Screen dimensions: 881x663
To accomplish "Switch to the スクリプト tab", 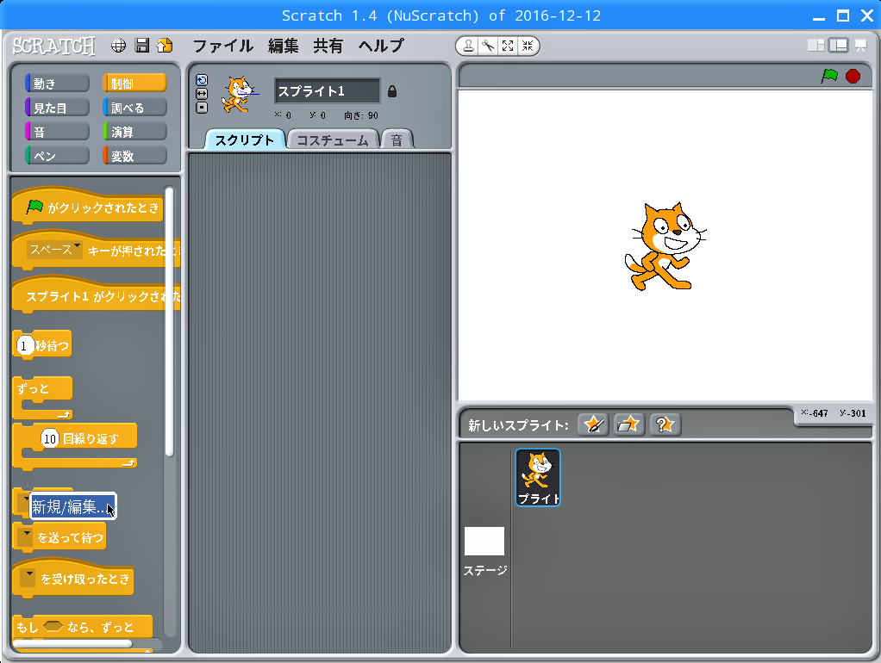I will coord(245,139).
